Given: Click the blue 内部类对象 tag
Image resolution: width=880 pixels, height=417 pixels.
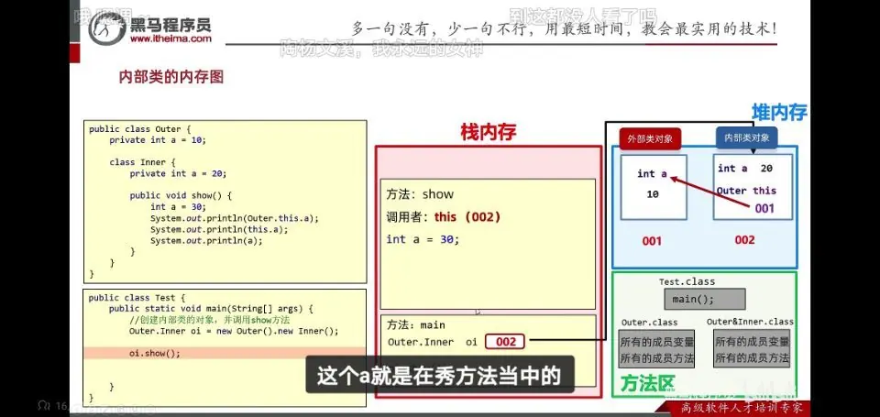Looking at the screenshot, I should [x=746, y=137].
